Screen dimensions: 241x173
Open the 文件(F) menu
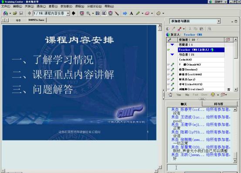(6, 6)
